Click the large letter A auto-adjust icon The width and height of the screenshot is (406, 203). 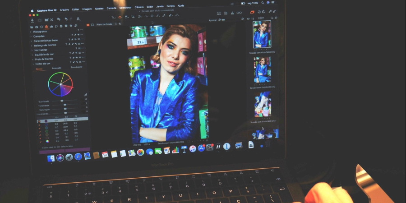78,19
